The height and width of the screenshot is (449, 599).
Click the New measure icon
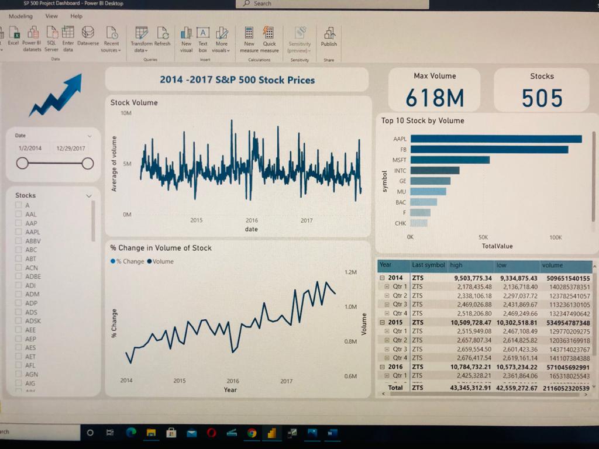(249, 34)
